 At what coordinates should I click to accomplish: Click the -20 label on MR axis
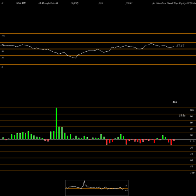[191, 148]
